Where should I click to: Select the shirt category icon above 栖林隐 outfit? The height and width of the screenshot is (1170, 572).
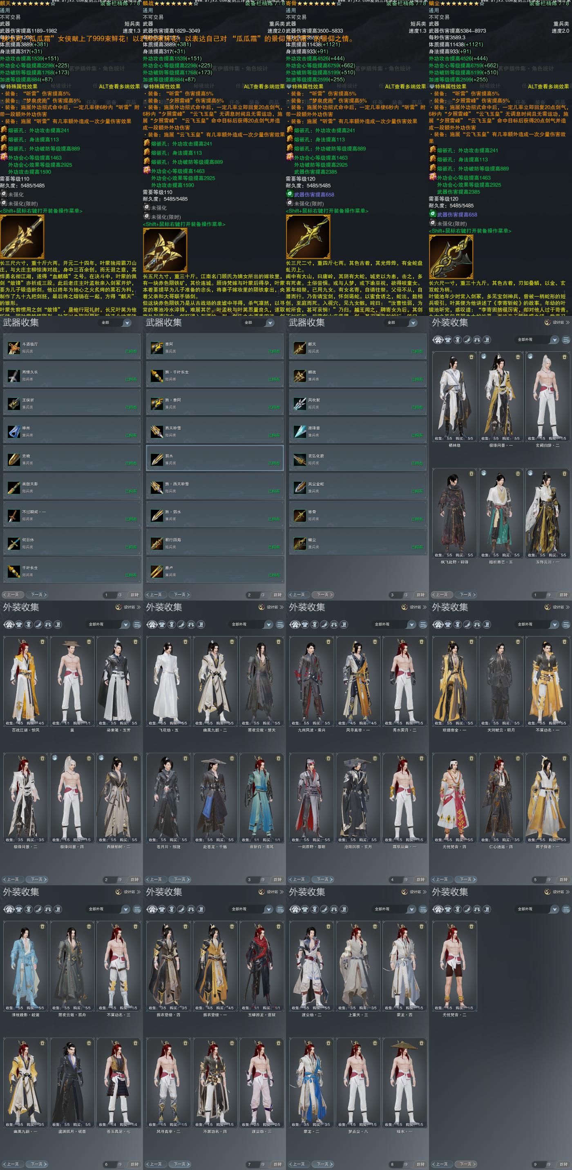tap(448, 340)
